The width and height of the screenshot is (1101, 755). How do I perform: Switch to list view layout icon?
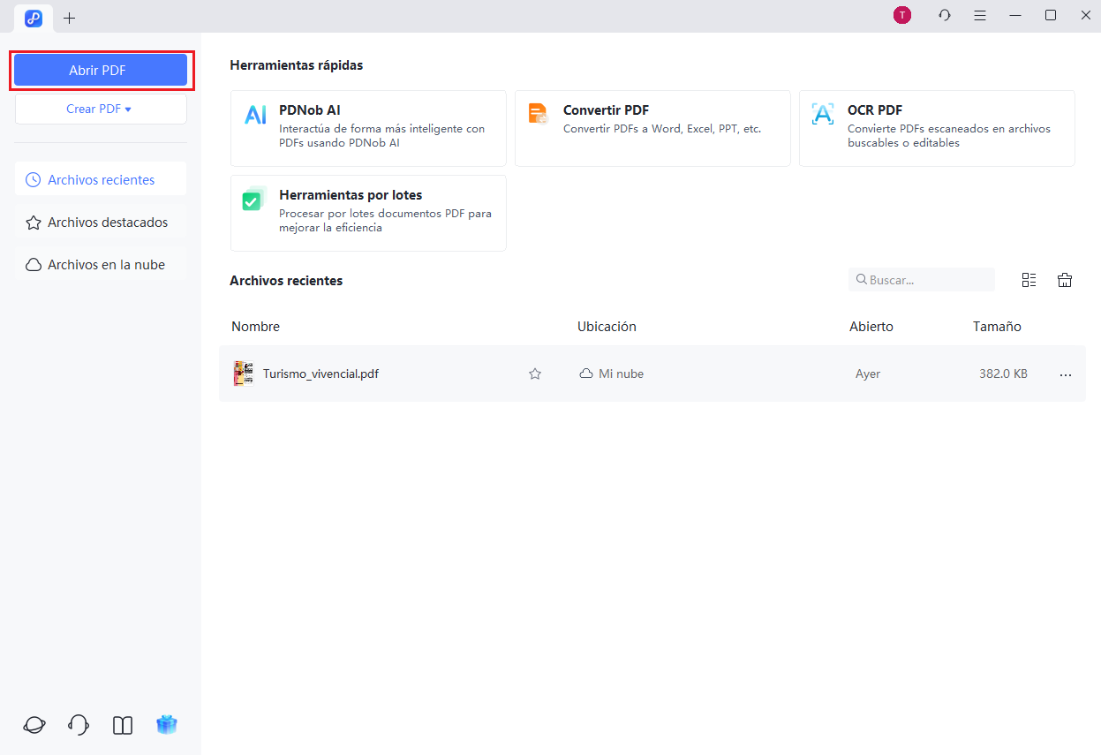pos(1029,280)
